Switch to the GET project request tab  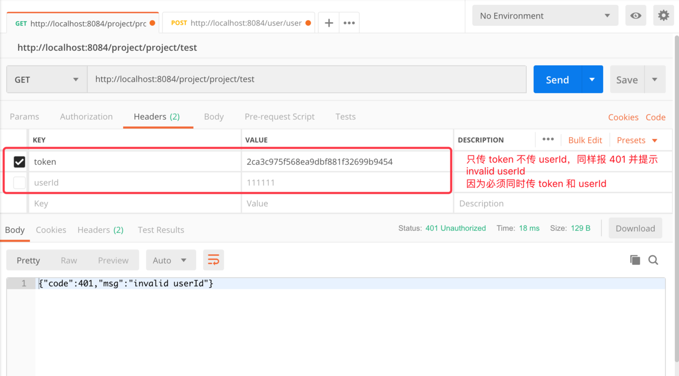pyautogui.click(x=83, y=23)
